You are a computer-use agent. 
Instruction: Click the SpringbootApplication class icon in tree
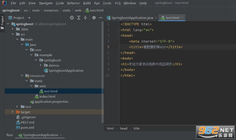click(46, 71)
